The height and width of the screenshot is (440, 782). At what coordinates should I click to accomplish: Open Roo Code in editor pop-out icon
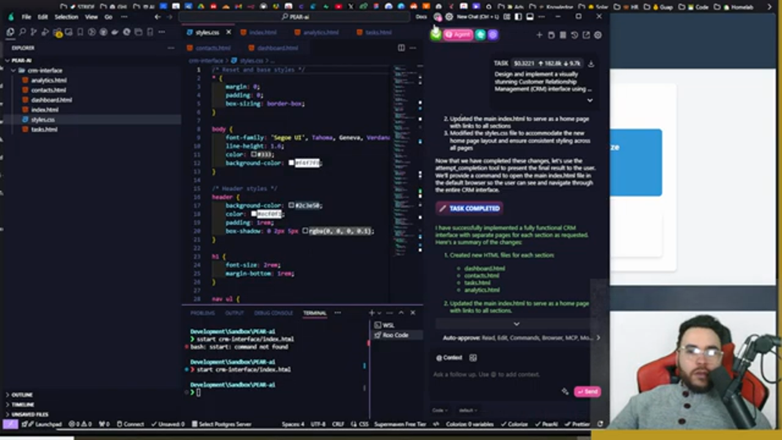(x=586, y=35)
